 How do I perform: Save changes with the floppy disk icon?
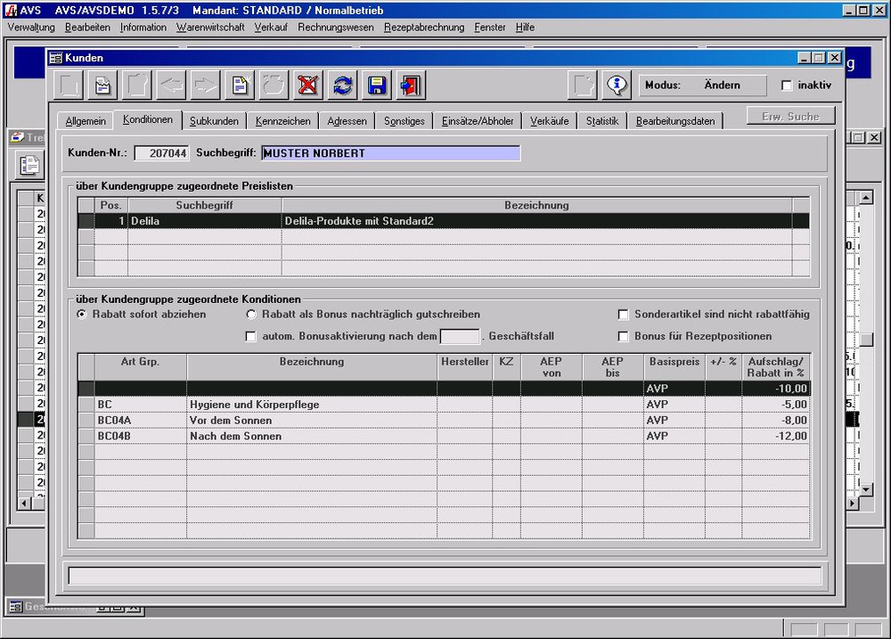(x=376, y=86)
